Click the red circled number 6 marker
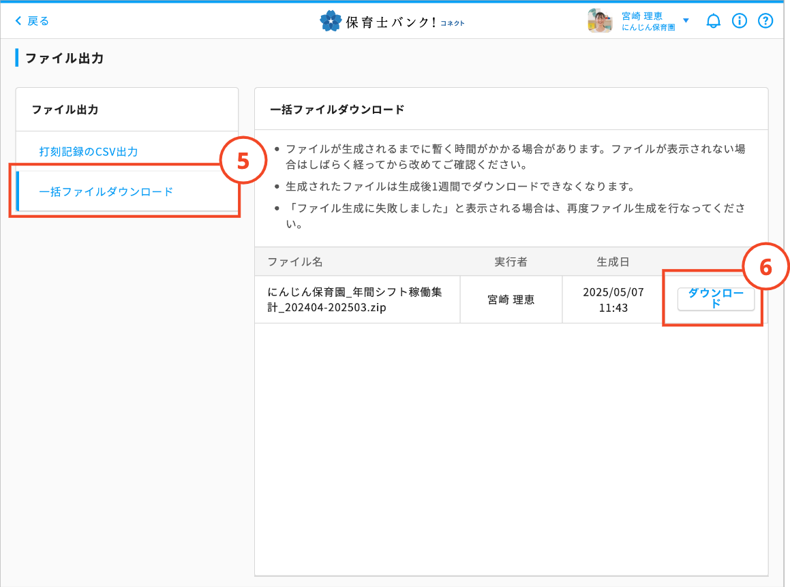The width and height of the screenshot is (790, 587). point(765,267)
